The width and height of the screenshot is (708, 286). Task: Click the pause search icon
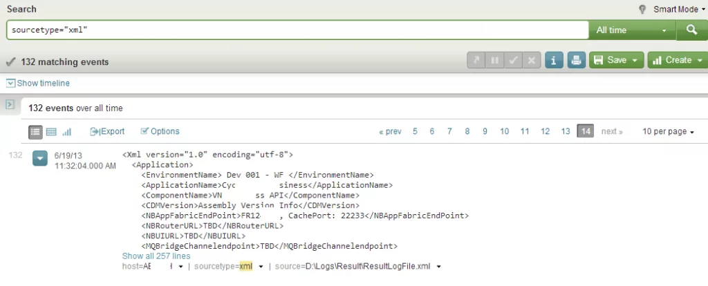(494, 60)
